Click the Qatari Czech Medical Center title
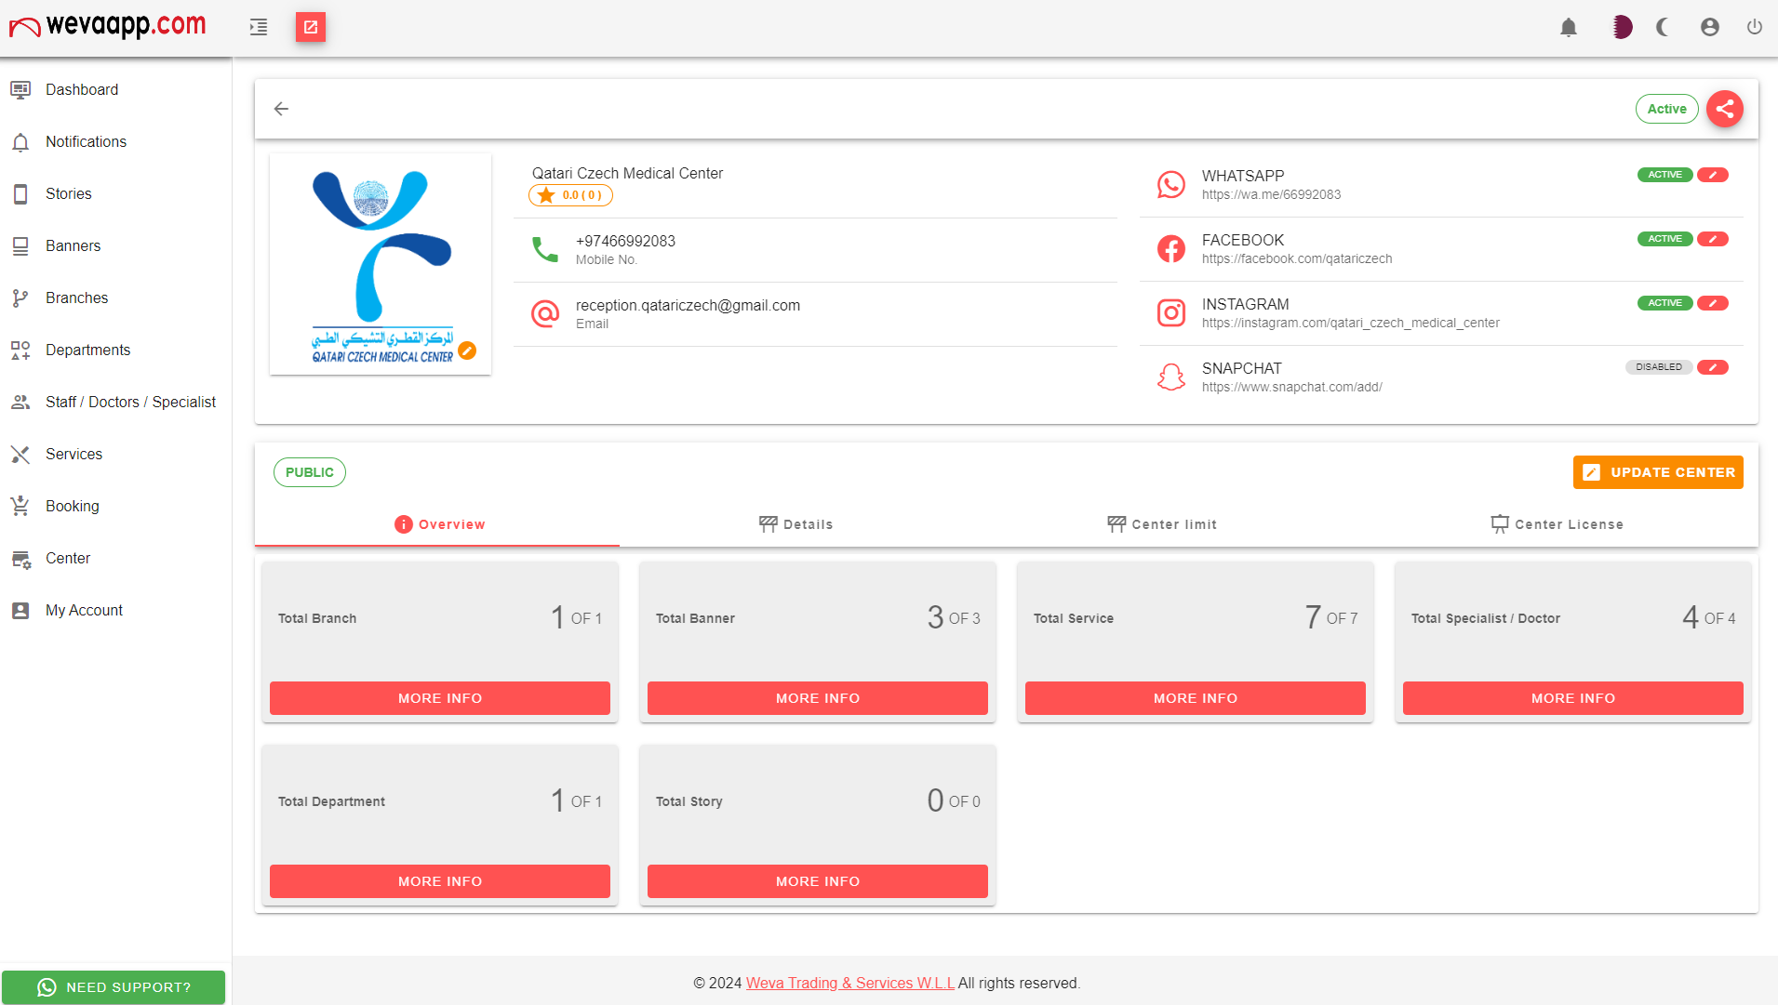 [x=627, y=173]
